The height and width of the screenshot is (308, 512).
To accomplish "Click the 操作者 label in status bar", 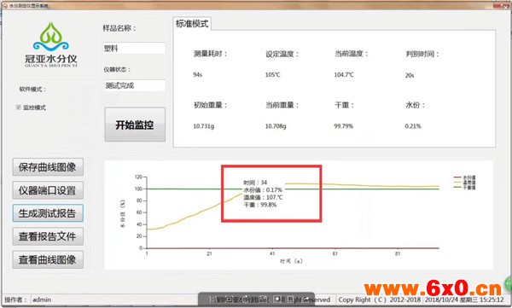I will tap(15, 299).
